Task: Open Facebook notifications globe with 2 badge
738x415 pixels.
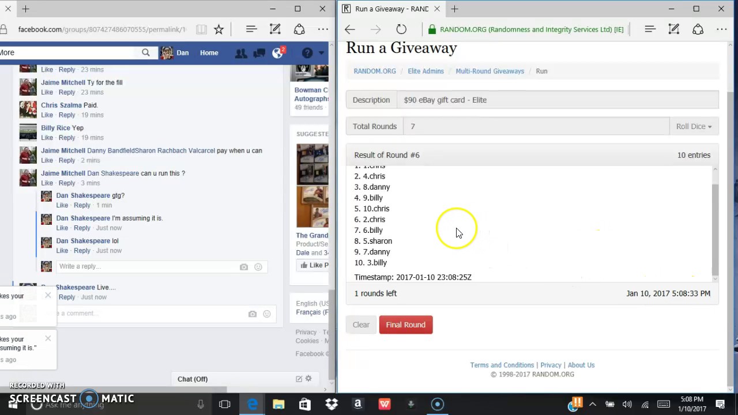Action: (278, 52)
